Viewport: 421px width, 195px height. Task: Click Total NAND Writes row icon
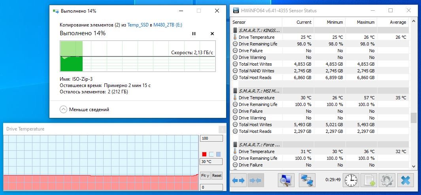point(235,71)
